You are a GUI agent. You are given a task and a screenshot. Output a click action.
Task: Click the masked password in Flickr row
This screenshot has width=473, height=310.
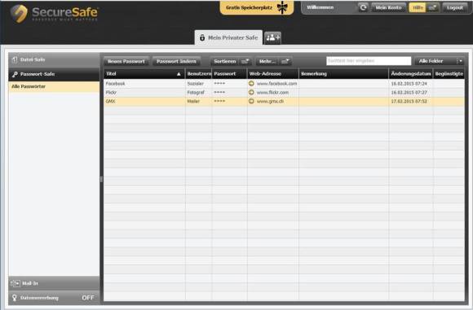[219, 93]
